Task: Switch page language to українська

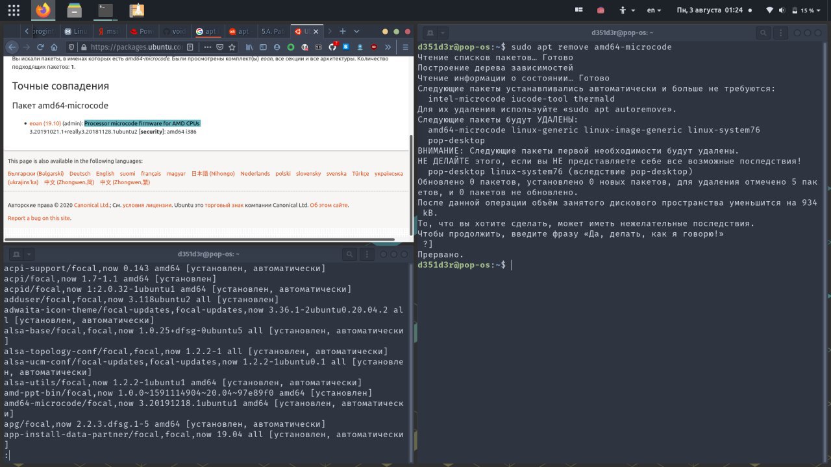Action: (390, 173)
